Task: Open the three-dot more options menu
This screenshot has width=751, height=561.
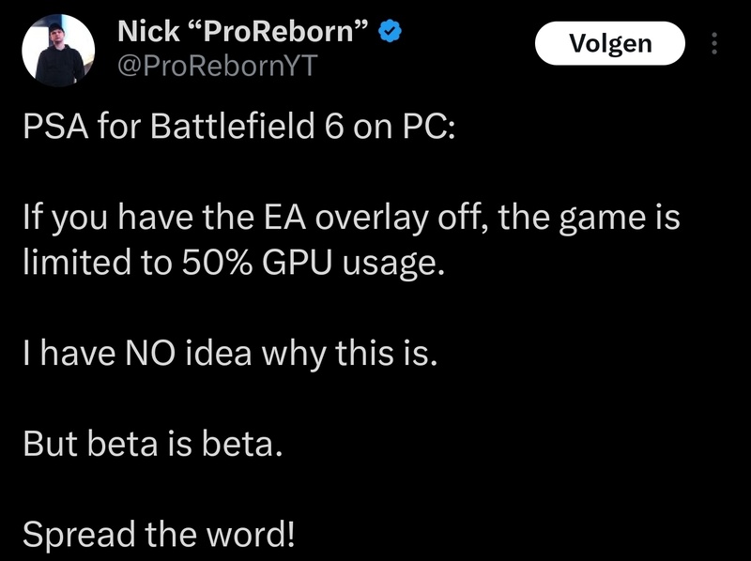Action: tap(713, 44)
